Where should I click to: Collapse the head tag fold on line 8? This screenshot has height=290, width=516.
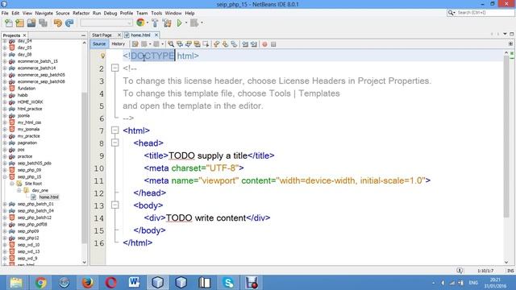(x=114, y=143)
